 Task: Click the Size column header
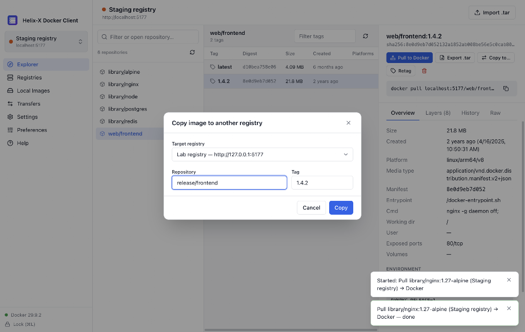290,54
